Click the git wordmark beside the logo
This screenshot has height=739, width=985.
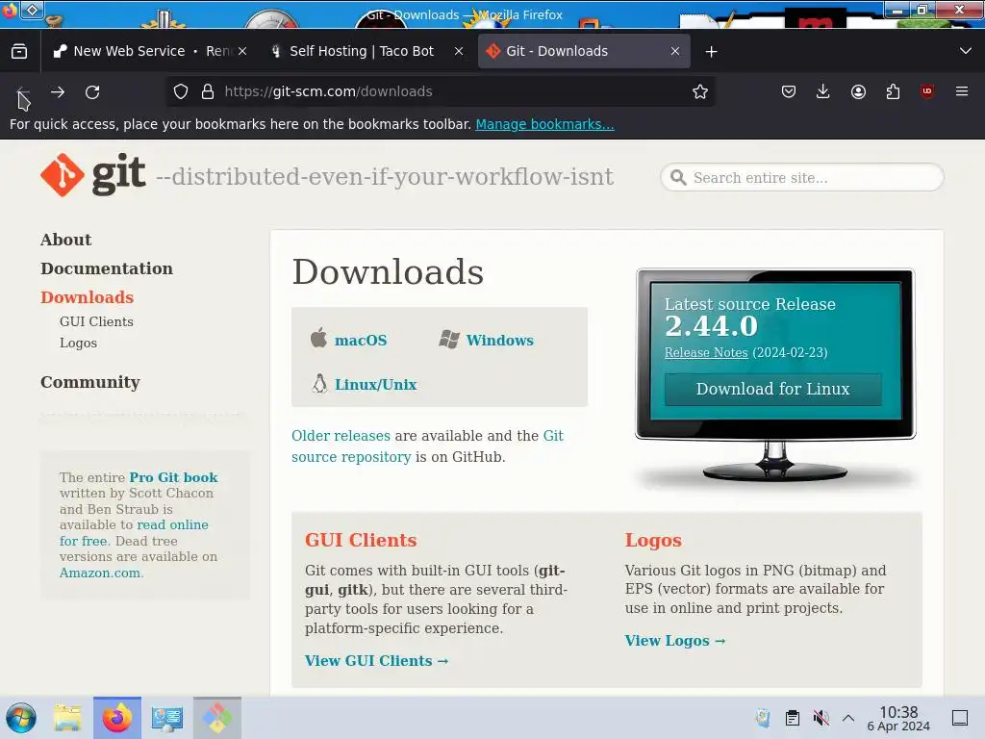click(x=118, y=175)
